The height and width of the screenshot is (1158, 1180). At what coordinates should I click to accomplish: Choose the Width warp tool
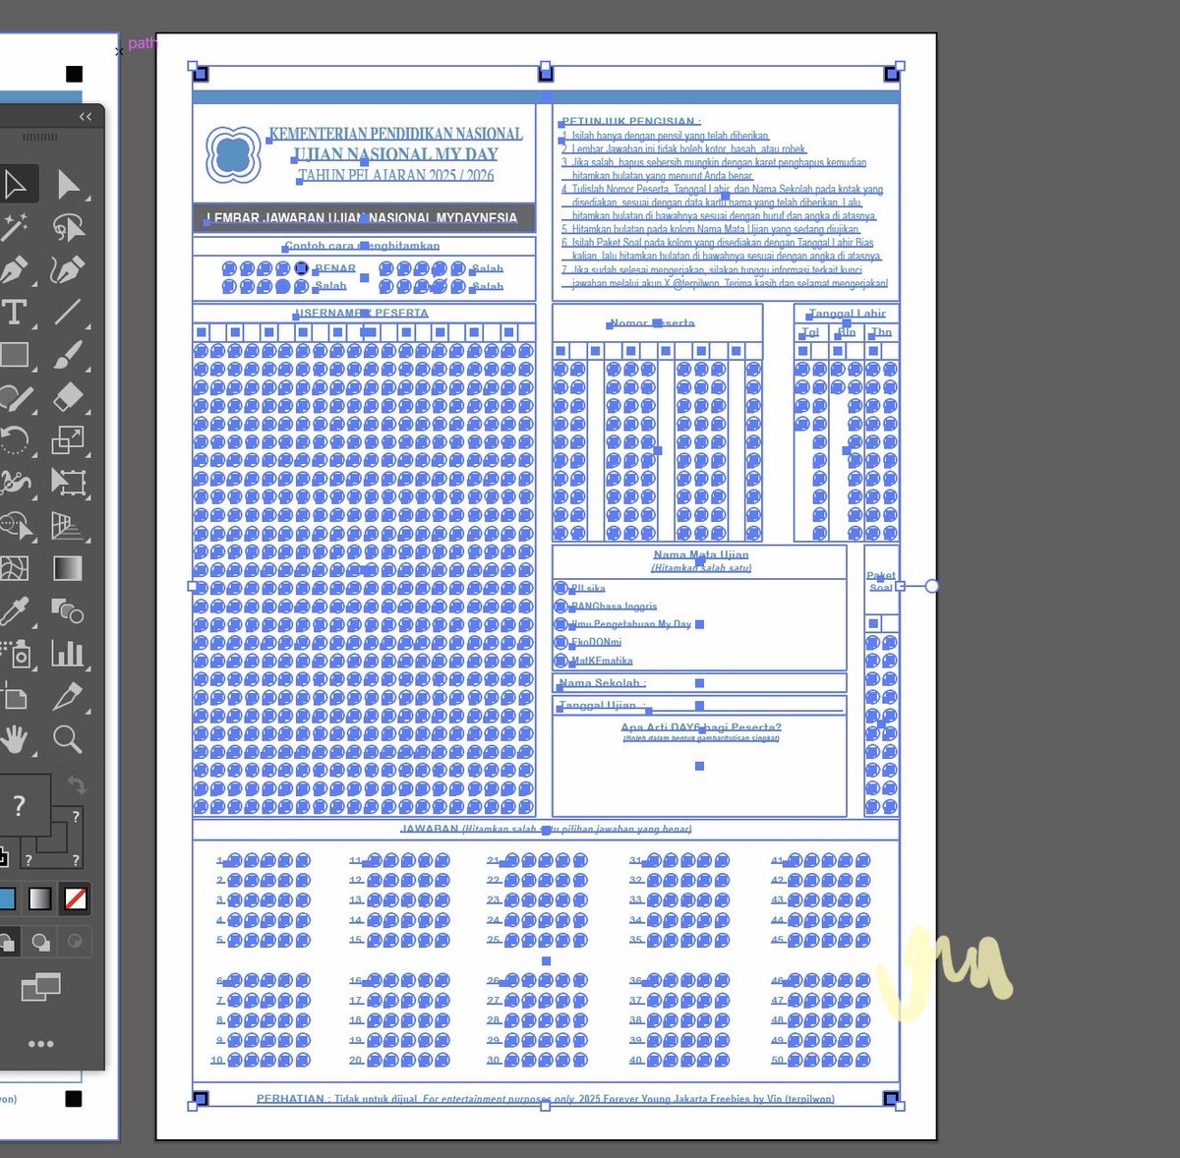tap(14, 483)
